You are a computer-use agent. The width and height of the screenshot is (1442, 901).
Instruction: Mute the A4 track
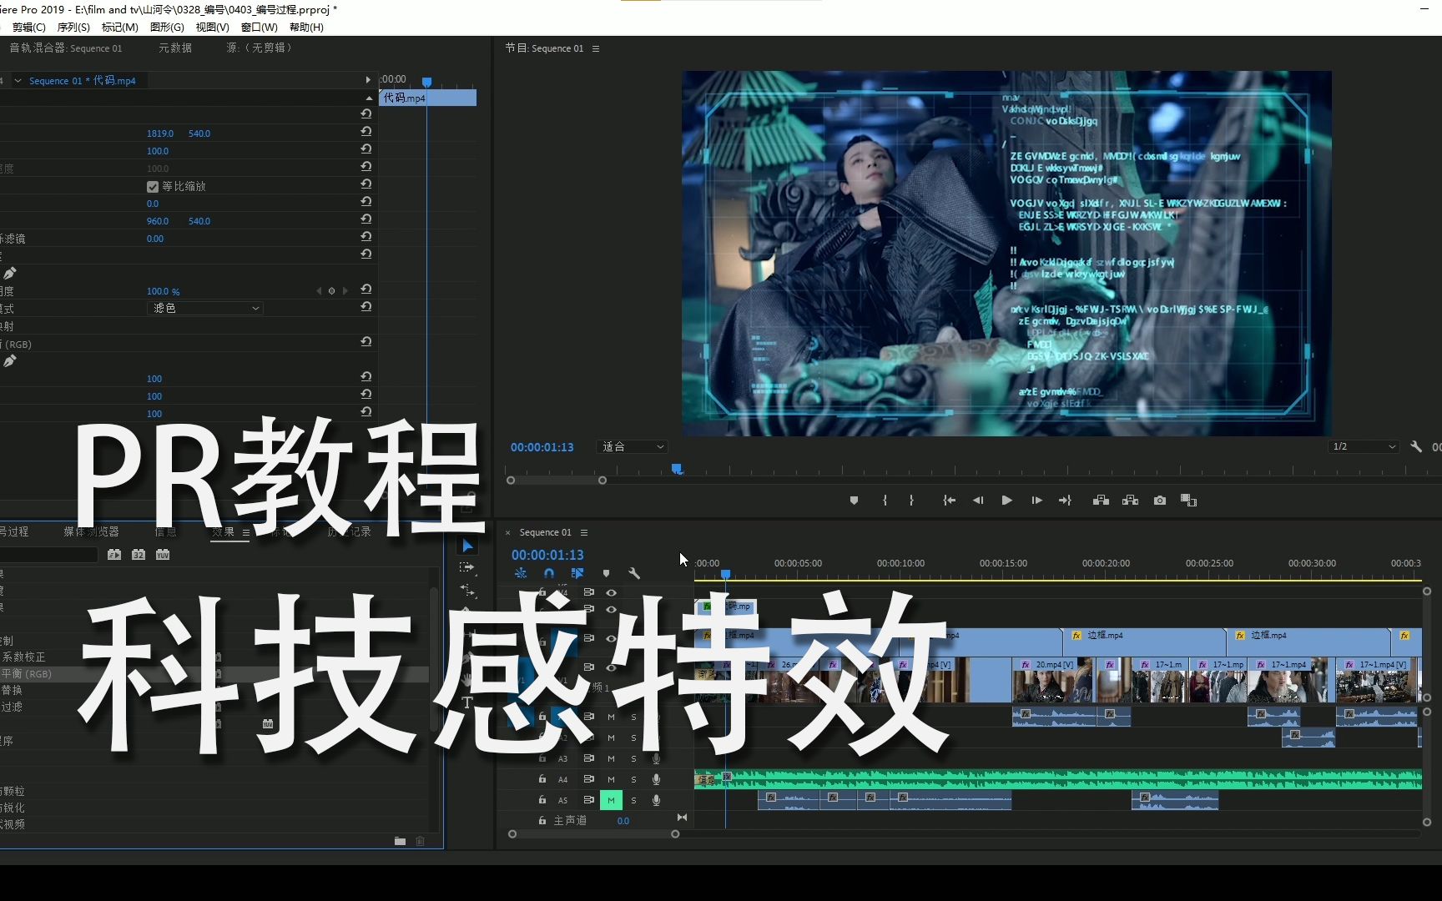pos(611,779)
